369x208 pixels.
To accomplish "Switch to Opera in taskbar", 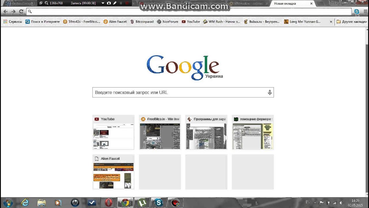I will click(108, 203).
